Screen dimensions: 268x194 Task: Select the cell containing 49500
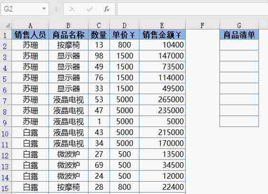[162, 88]
